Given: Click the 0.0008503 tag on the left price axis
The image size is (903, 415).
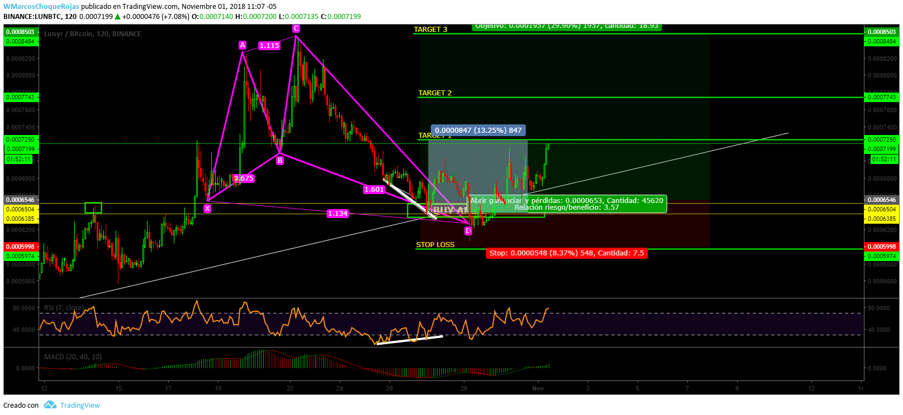Looking at the screenshot, I should click(x=20, y=32).
